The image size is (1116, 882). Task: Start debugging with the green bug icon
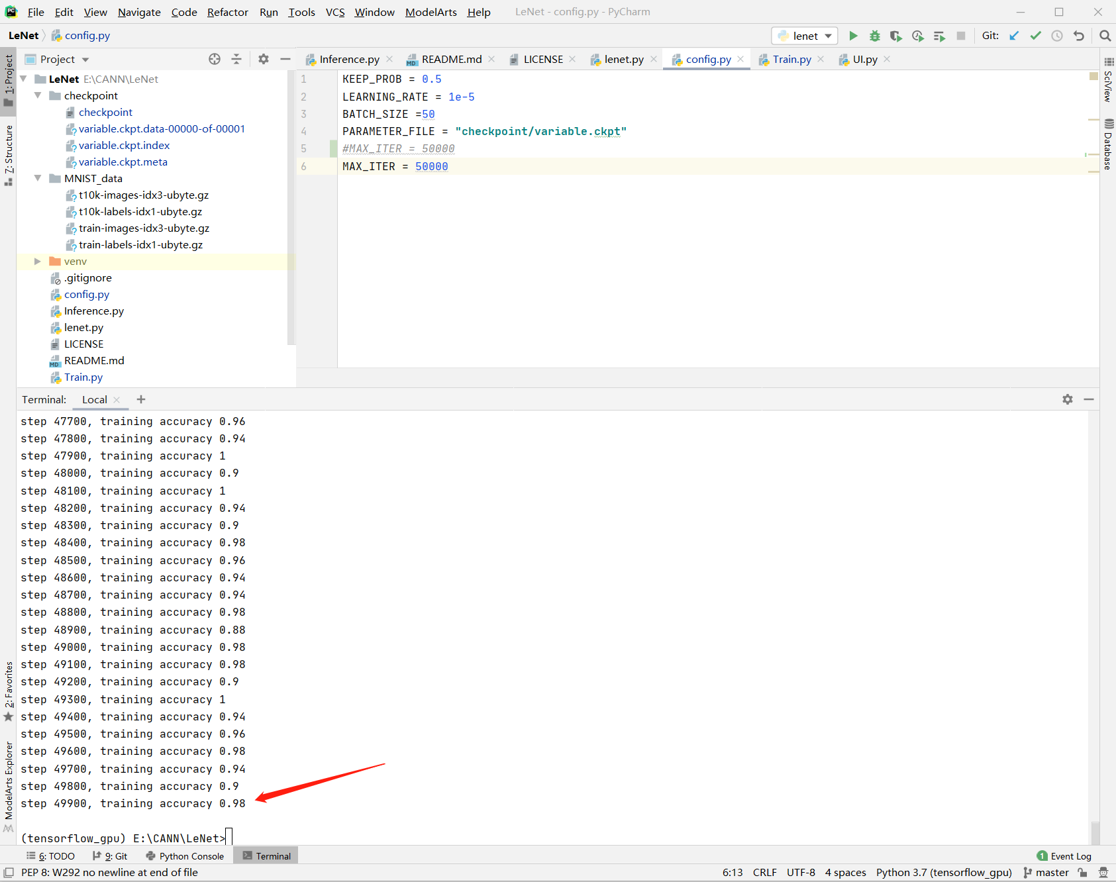point(875,36)
